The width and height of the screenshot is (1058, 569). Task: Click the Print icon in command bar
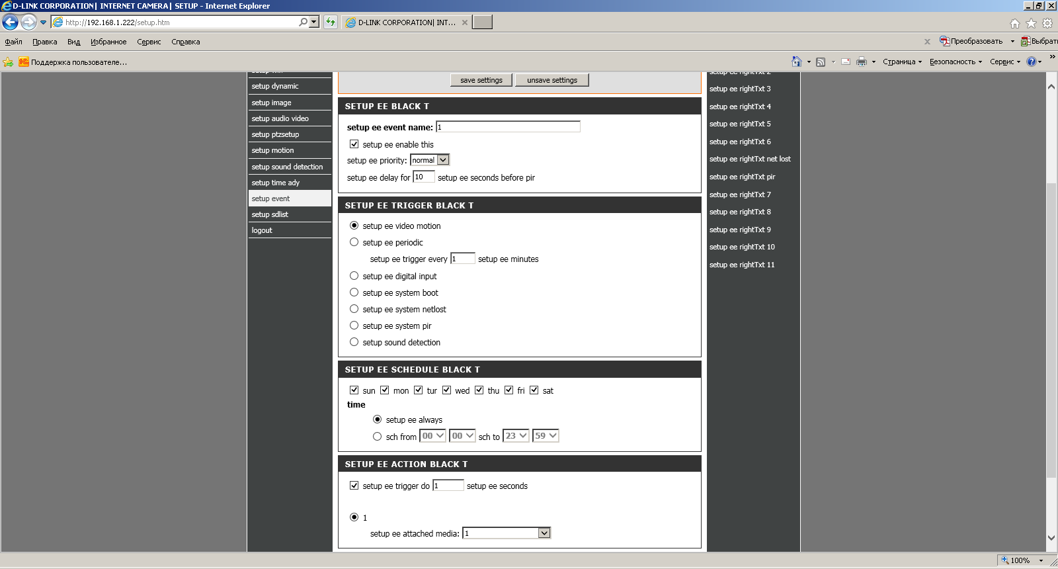click(861, 62)
